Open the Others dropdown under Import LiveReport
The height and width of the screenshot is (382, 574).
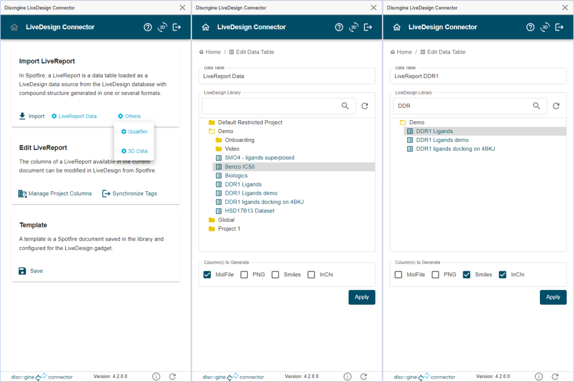tap(129, 116)
